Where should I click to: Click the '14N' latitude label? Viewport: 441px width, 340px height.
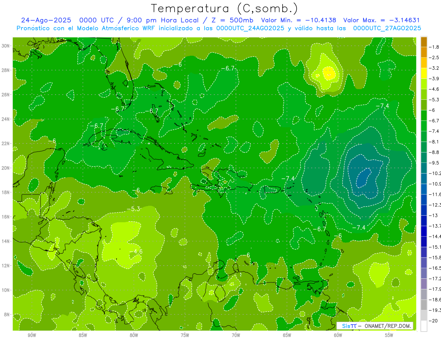pyautogui.click(x=6, y=241)
